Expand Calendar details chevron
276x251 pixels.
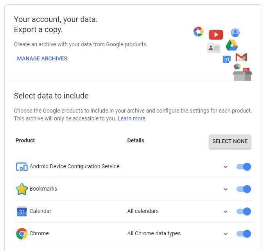pos(226,211)
